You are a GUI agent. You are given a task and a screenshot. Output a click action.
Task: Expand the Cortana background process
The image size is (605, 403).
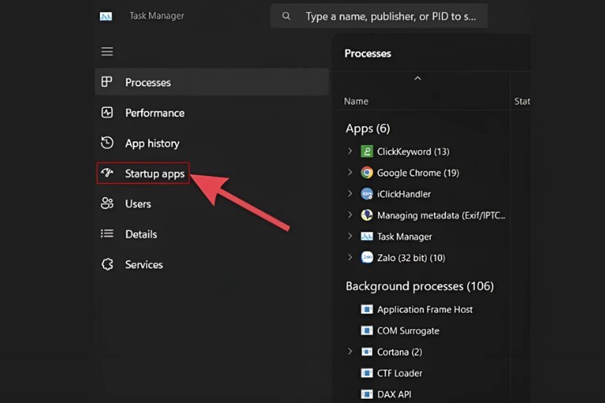(x=350, y=352)
